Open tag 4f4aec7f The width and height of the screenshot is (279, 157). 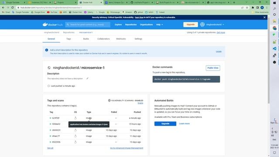(56, 136)
